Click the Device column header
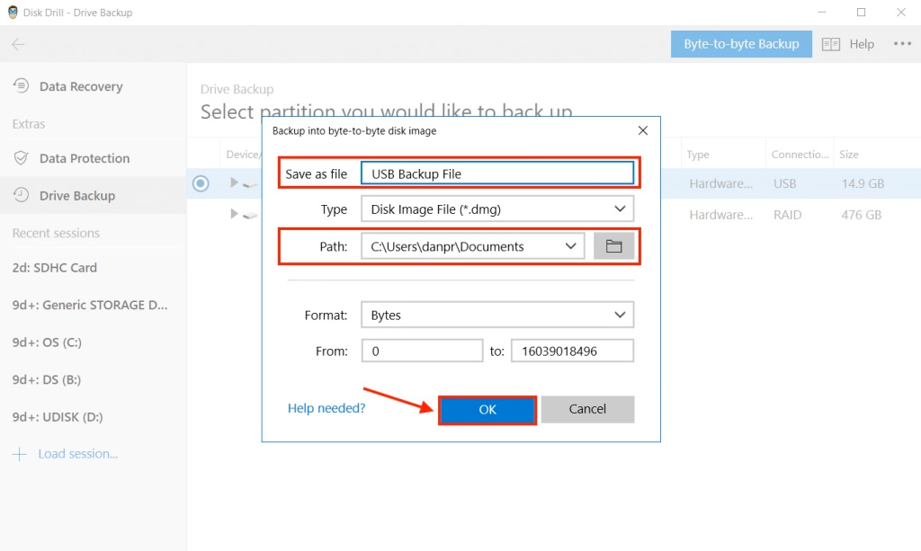This screenshot has height=551, width=921. tap(243, 155)
